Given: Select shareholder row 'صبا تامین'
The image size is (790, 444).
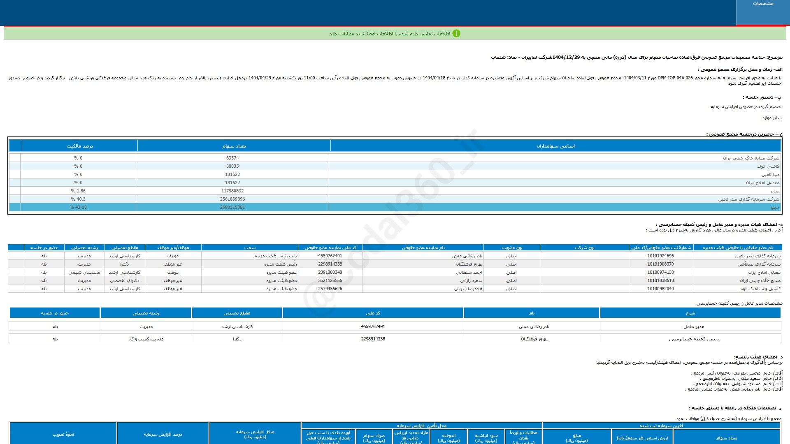Looking at the screenshot, I should pyautogui.click(x=770, y=174).
